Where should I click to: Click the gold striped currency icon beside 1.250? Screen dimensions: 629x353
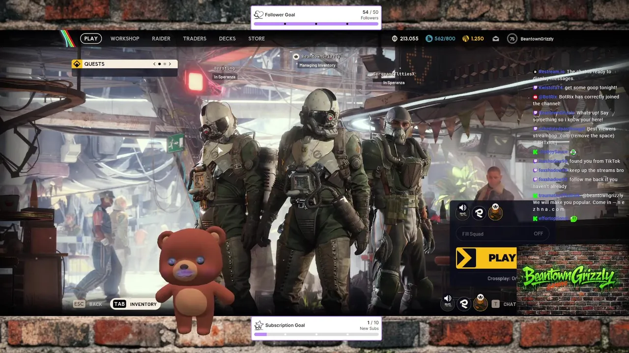(x=465, y=39)
